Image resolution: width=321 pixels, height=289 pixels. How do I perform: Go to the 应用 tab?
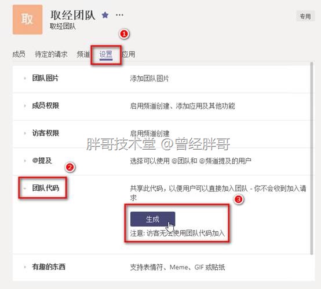(x=129, y=54)
